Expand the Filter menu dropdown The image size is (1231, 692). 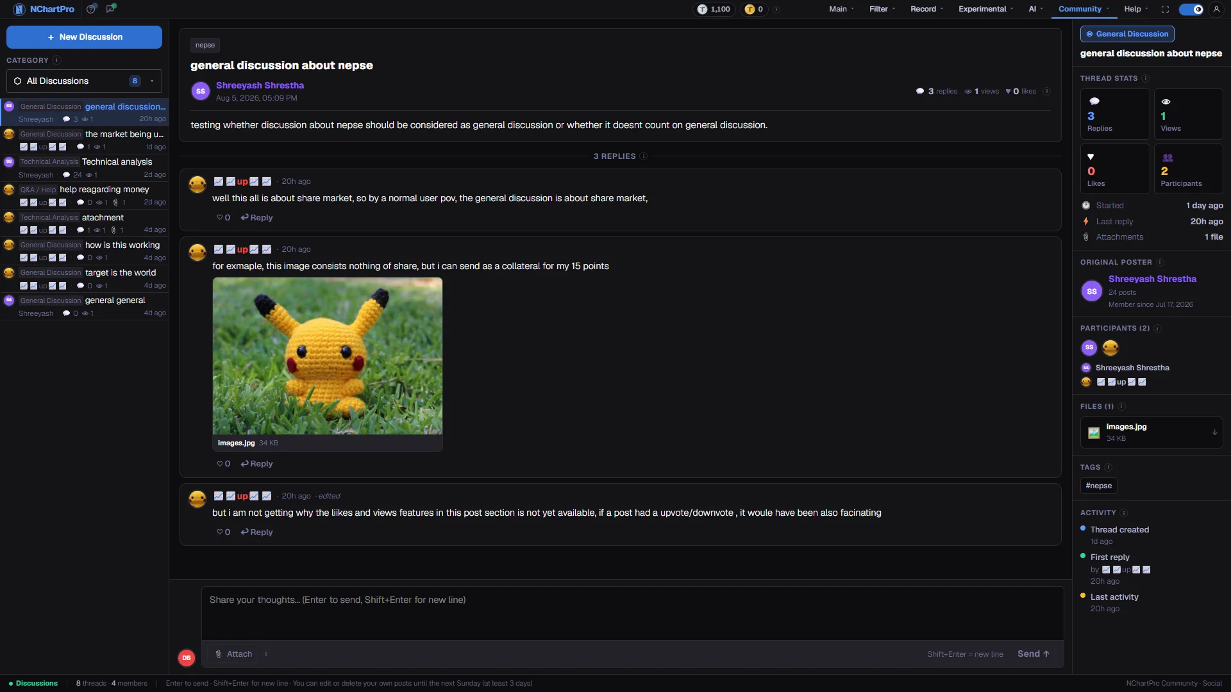pyautogui.click(x=882, y=9)
